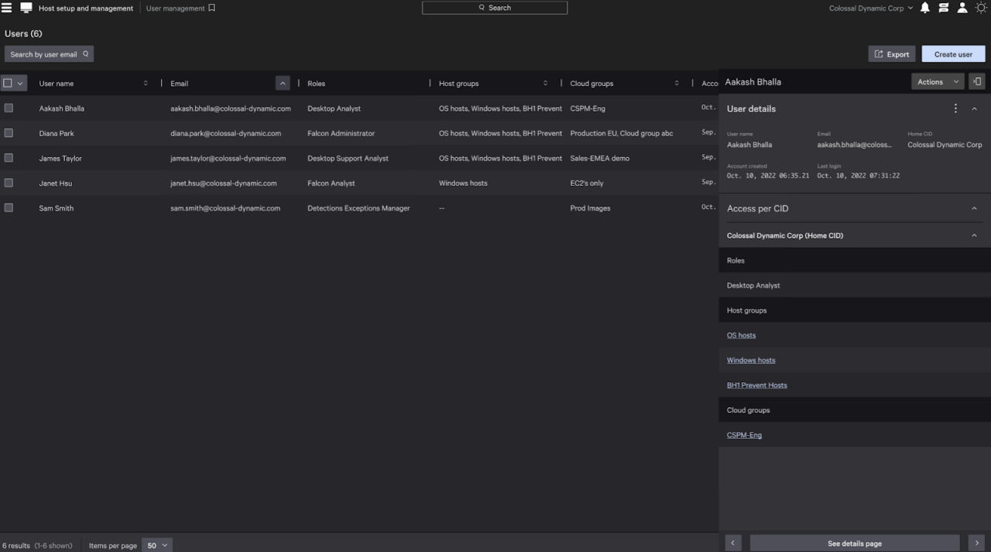The height and width of the screenshot is (552, 991).
Task: Check the James Taylor row checkbox
Action: click(x=9, y=157)
